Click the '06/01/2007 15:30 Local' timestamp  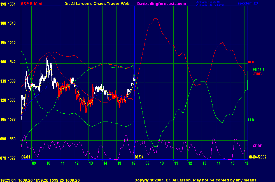[210, 4]
